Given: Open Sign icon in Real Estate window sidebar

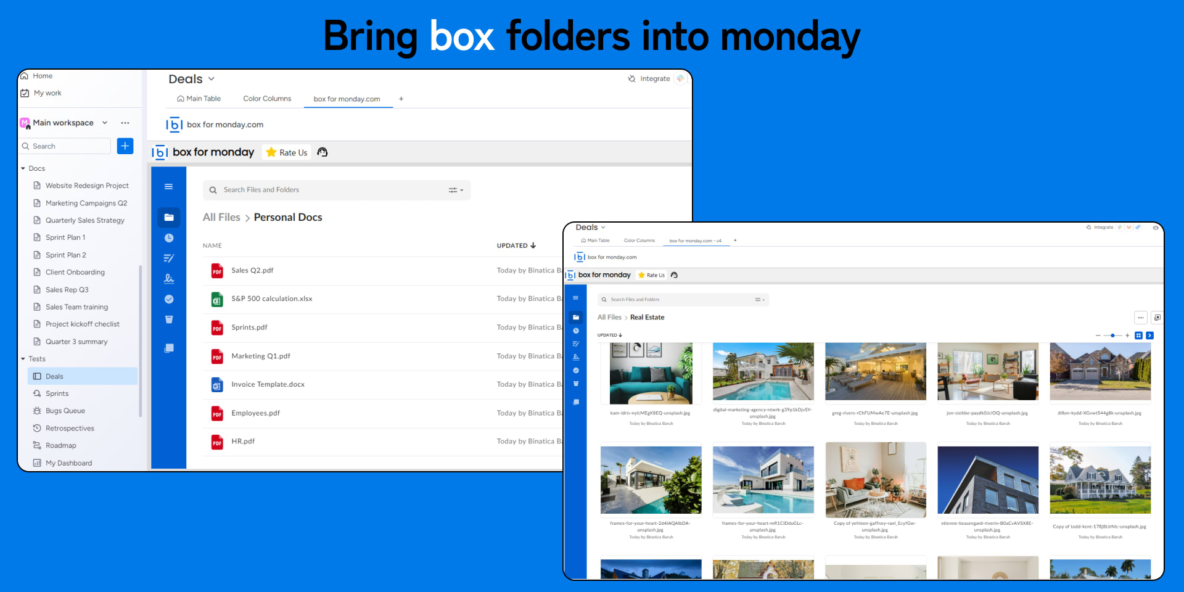Looking at the screenshot, I should coord(575,357).
